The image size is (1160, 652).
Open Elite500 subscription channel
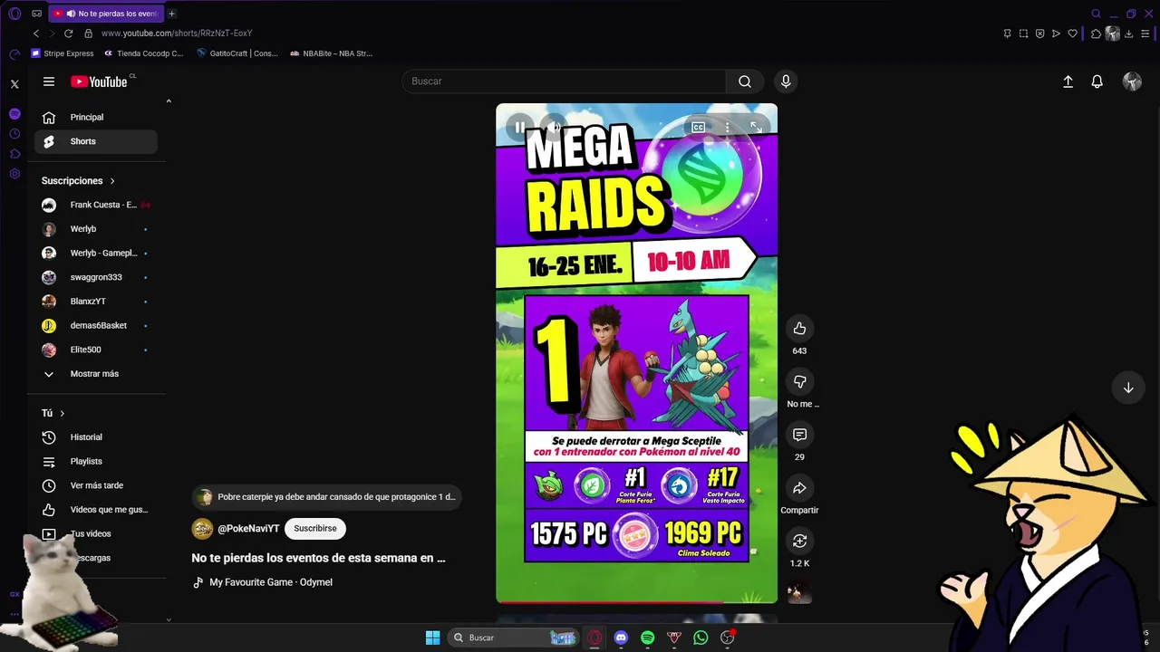[x=96, y=350]
